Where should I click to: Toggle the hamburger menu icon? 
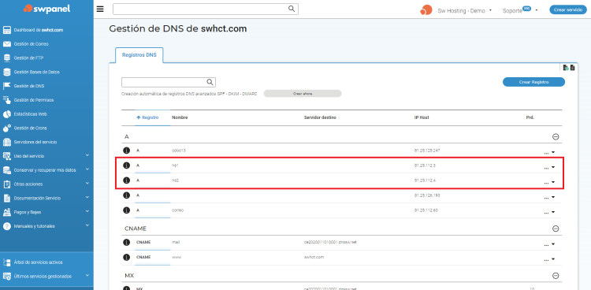100,9
